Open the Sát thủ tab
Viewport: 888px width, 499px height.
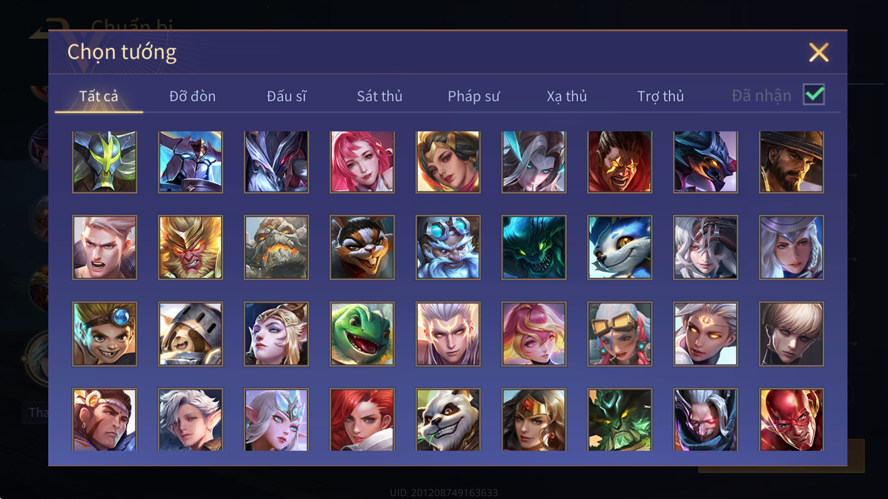tap(380, 96)
